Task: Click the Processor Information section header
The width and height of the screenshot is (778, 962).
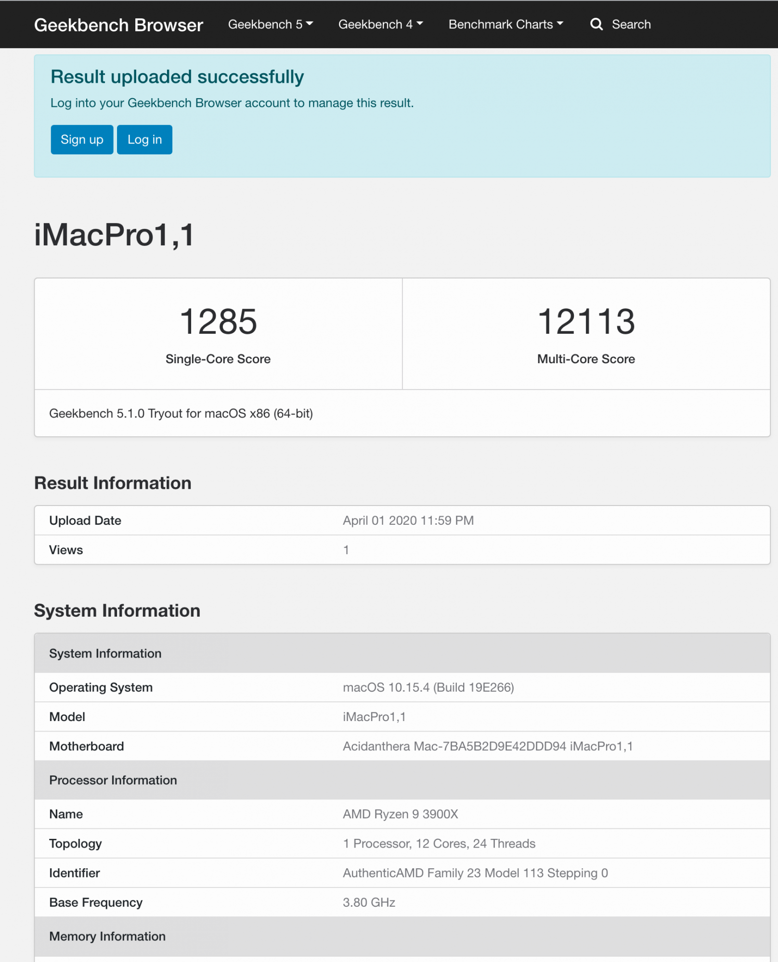Action: (402, 780)
